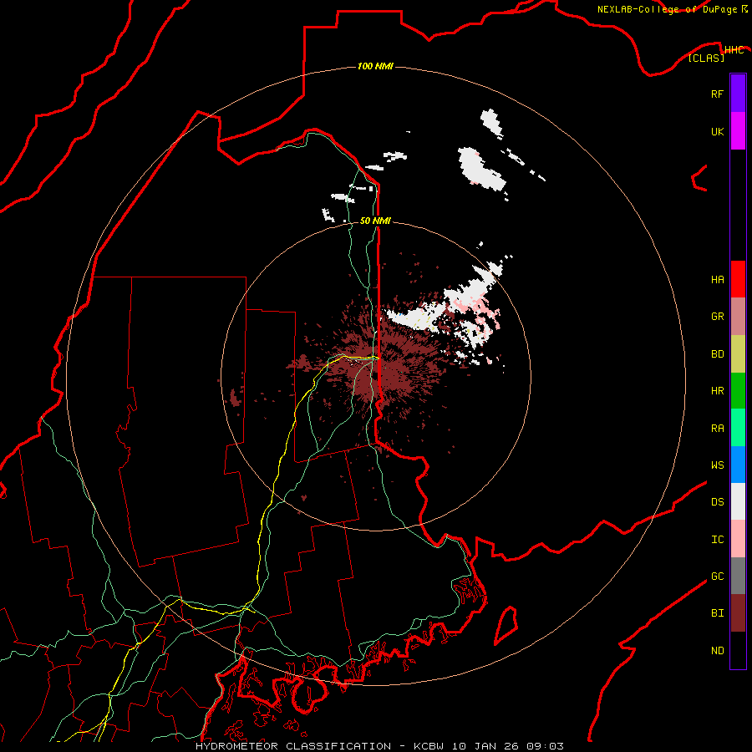Select the GC gray legend swatch
Viewport: 752px width, 752px height.
(x=738, y=576)
